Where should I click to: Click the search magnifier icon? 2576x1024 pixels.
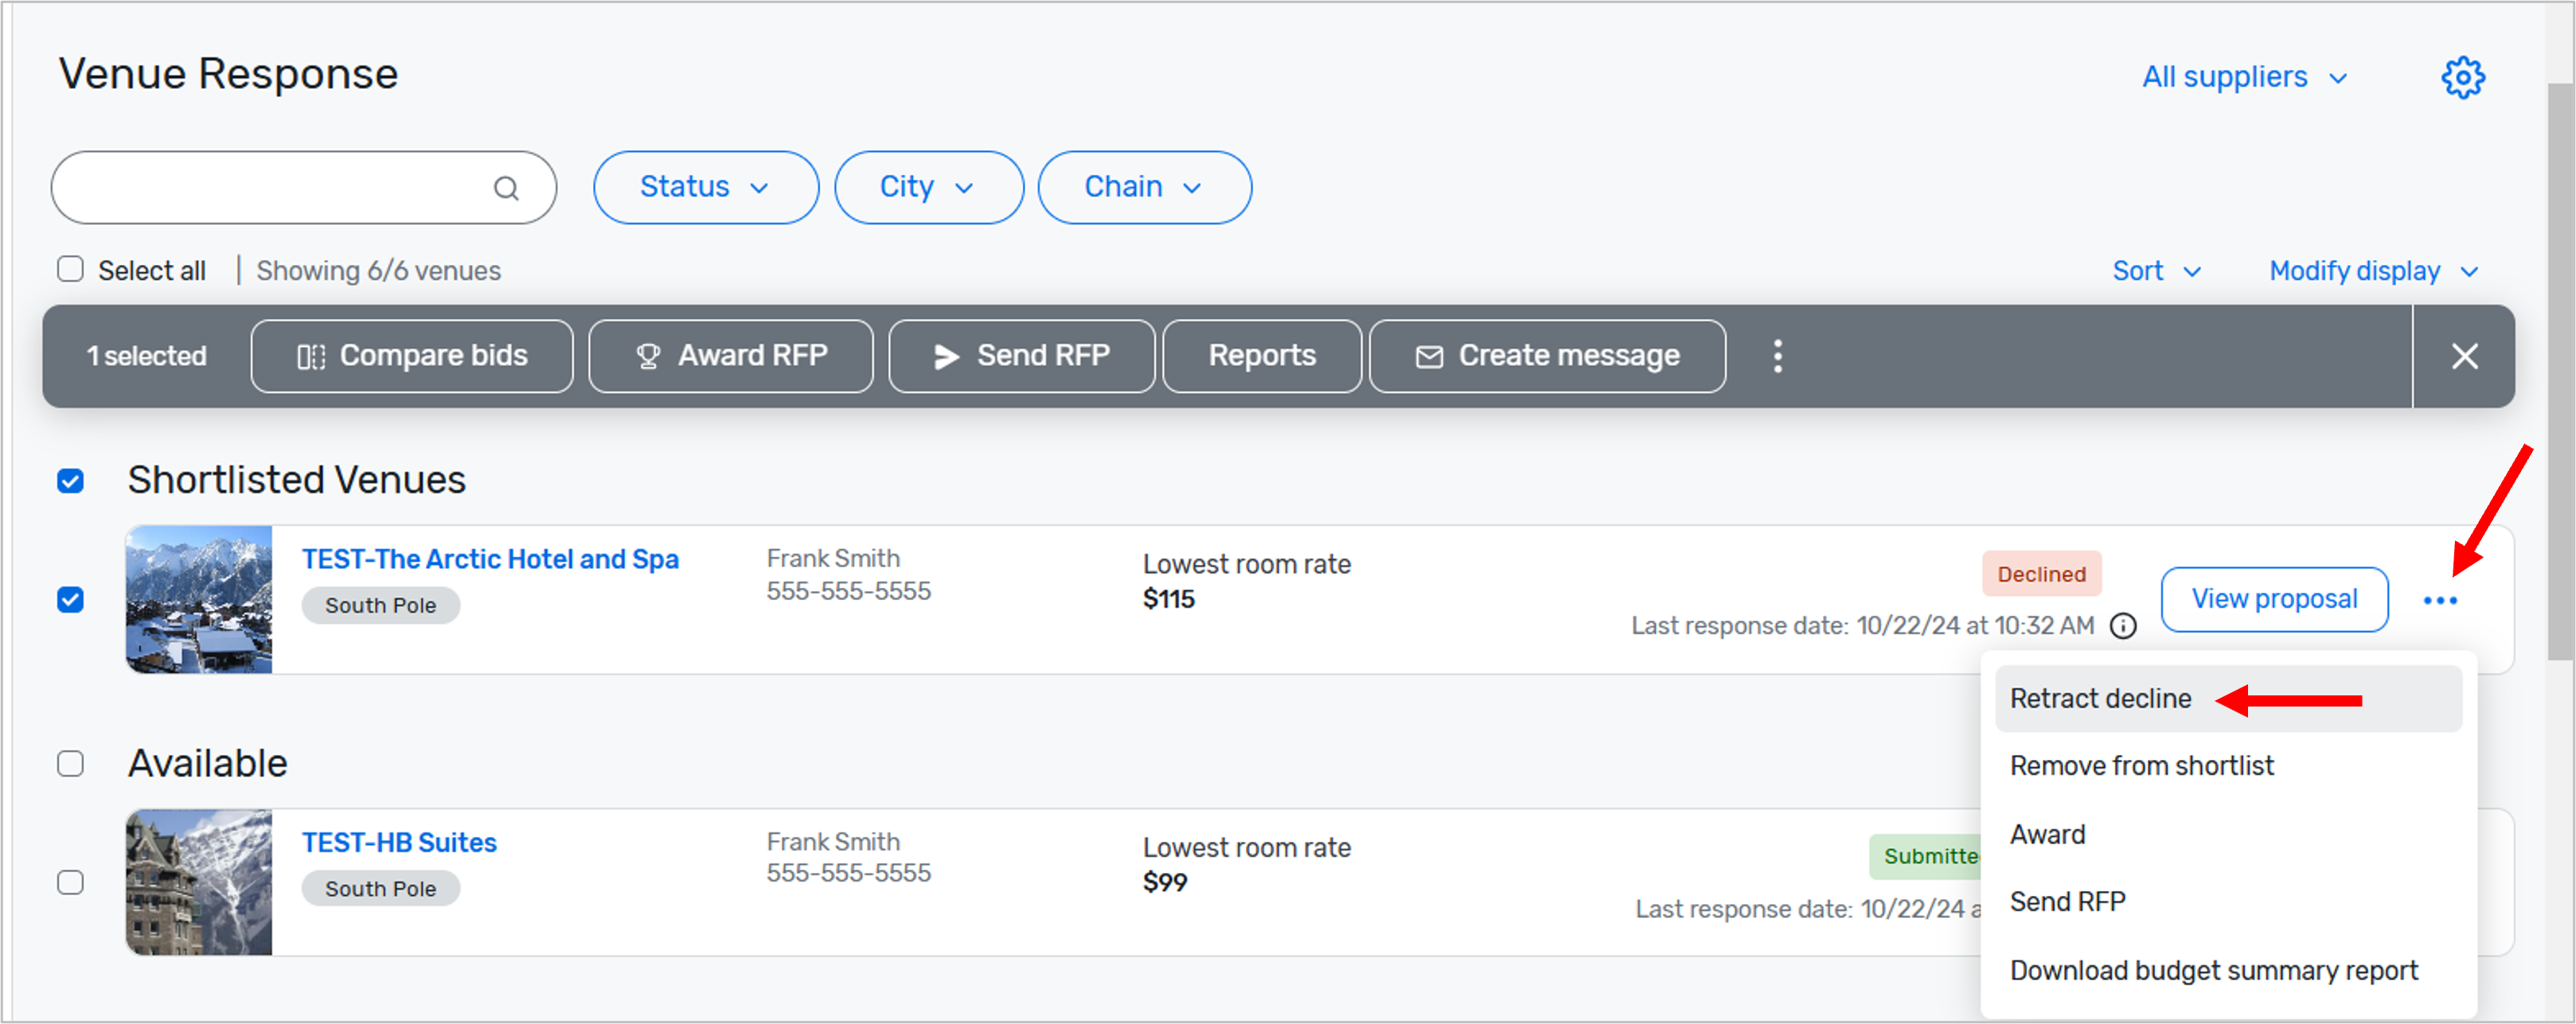[x=506, y=189]
